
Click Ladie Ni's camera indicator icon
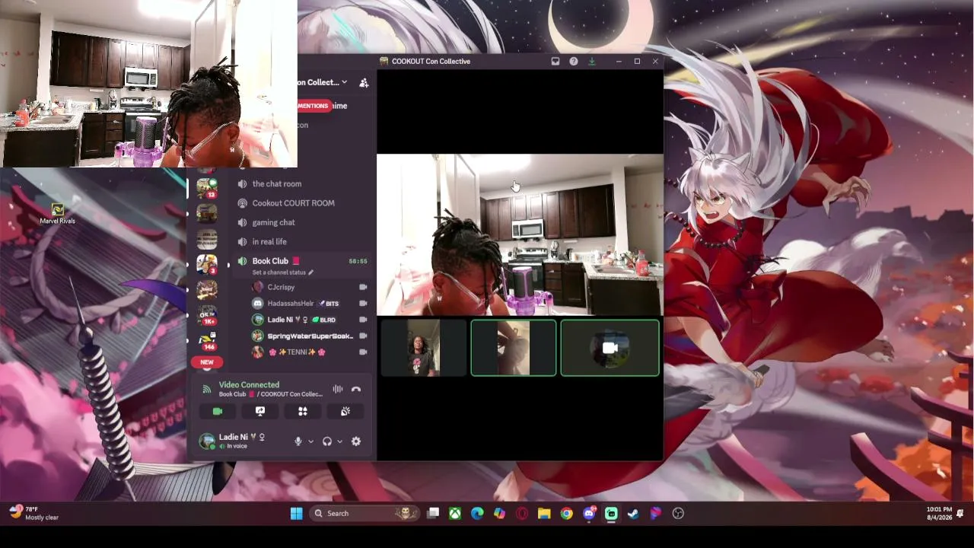pos(363,320)
